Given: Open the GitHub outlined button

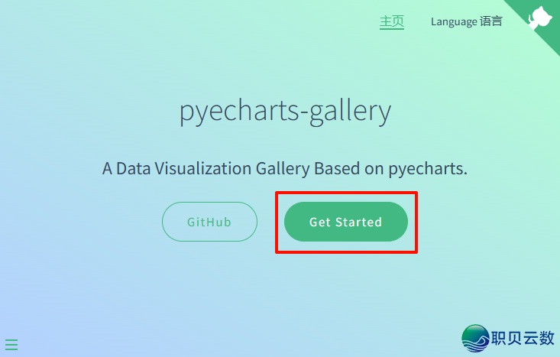Looking at the screenshot, I should point(209,222).
